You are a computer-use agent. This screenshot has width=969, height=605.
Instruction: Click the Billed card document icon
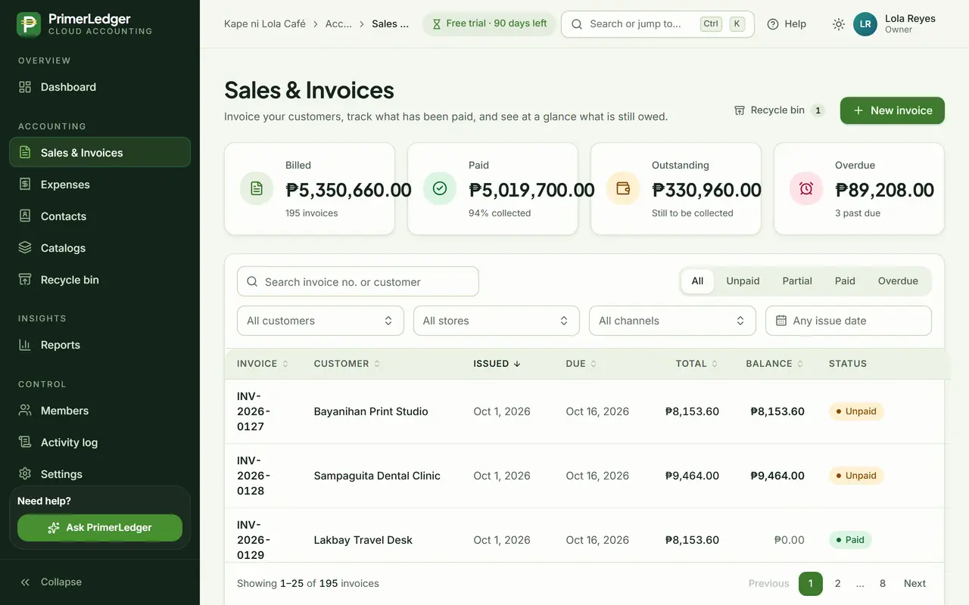[x=257, y=188]
